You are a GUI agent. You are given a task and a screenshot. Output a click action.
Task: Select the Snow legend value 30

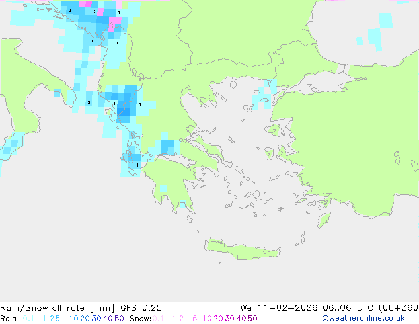(230, 319)
